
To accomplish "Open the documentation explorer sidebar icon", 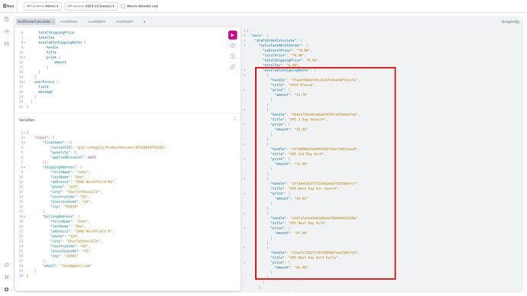I will [x=7, y=20].
